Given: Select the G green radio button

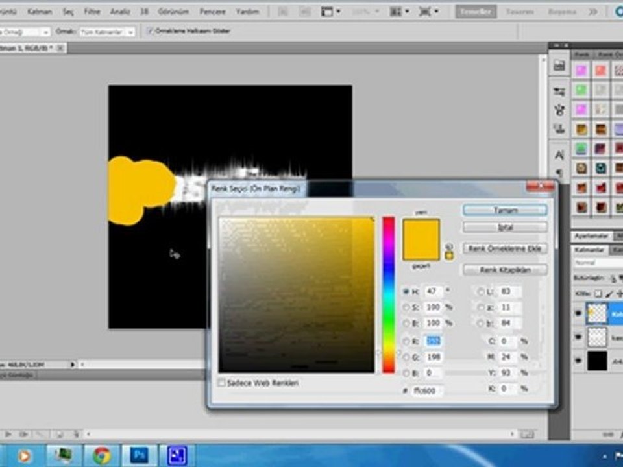Looking at the screenshot, I should tap(406, 357).
